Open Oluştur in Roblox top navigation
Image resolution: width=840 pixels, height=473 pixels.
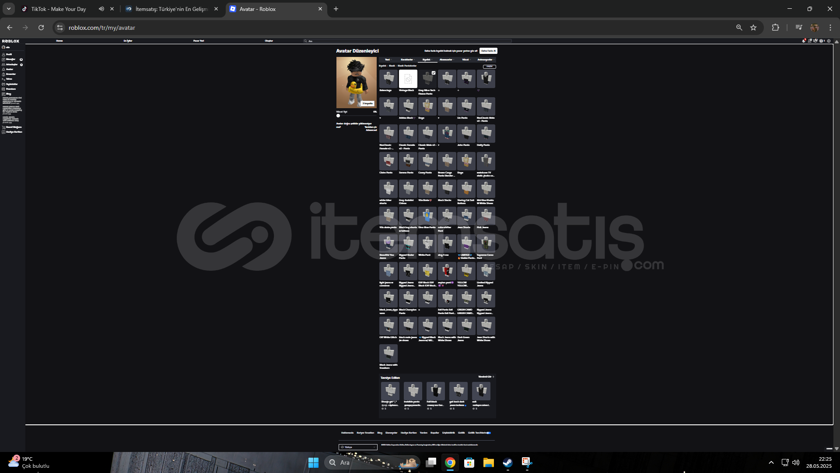[x=269, y=41]
